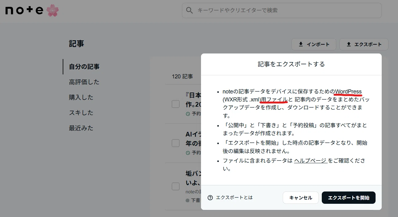This screenshot has width=398, height=217.
Task: Open the 垢バン article title
Action: point(193,178)
